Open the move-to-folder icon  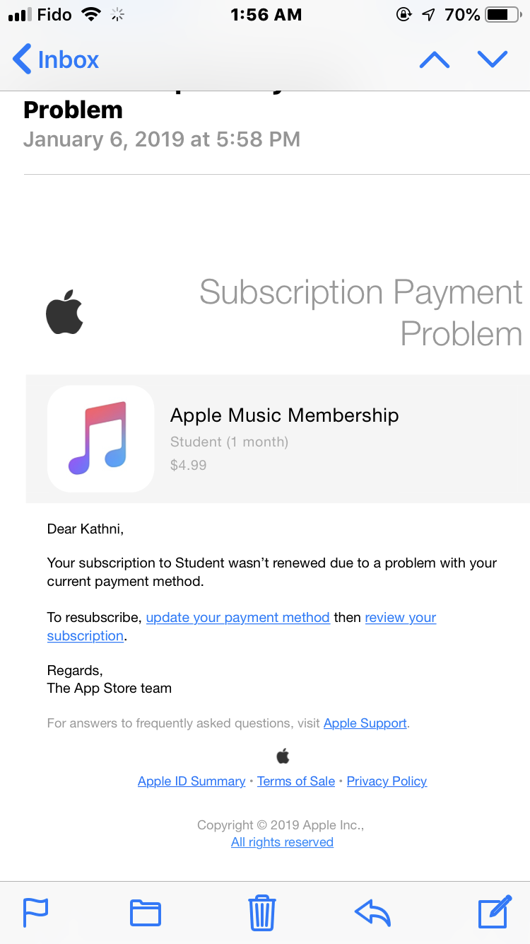(146, 912)
